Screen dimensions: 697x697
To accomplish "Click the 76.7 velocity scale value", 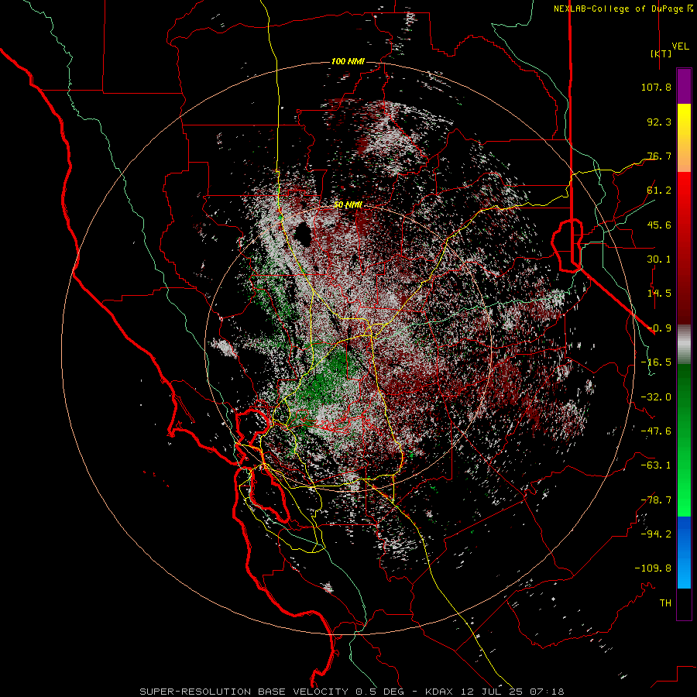I will click(659, 156).
